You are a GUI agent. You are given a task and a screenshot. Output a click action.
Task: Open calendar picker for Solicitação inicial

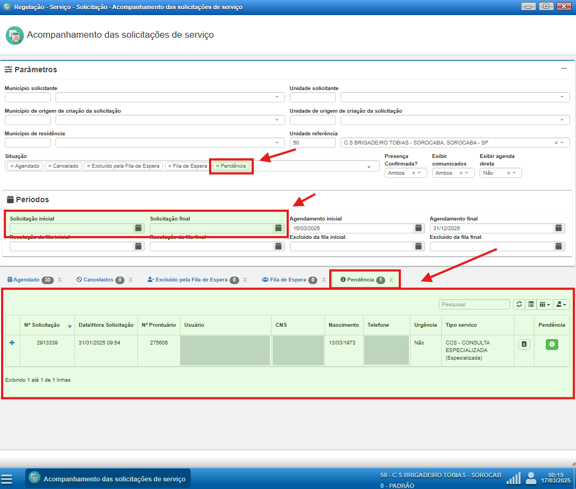(x=138, y=228)
